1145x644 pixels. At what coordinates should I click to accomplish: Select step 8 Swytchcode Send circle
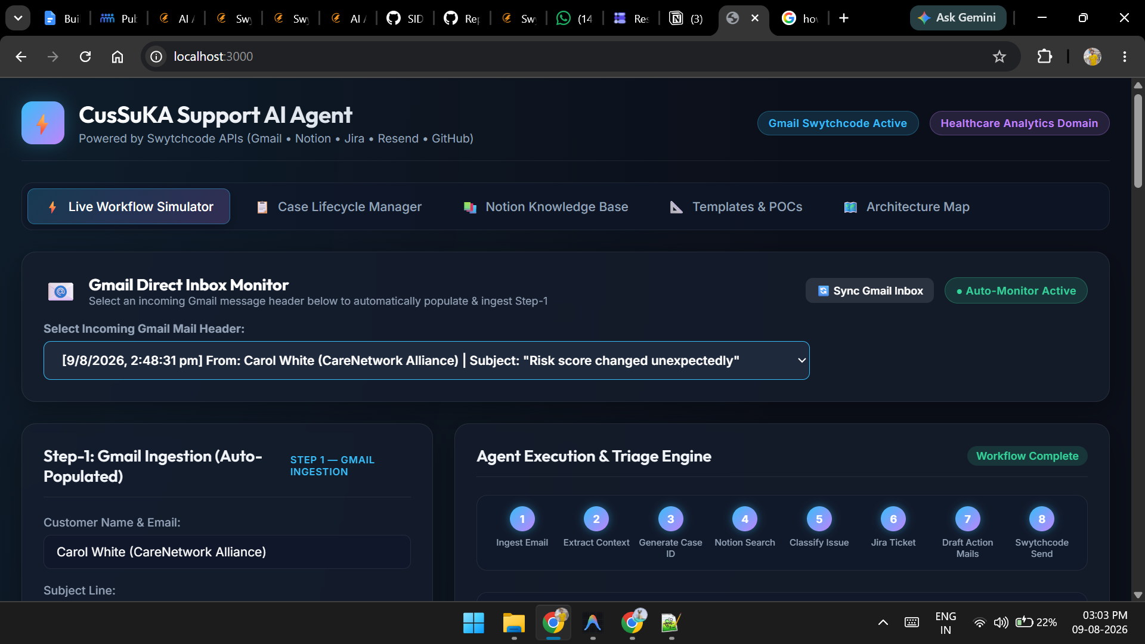click(x=1042, y=519)
